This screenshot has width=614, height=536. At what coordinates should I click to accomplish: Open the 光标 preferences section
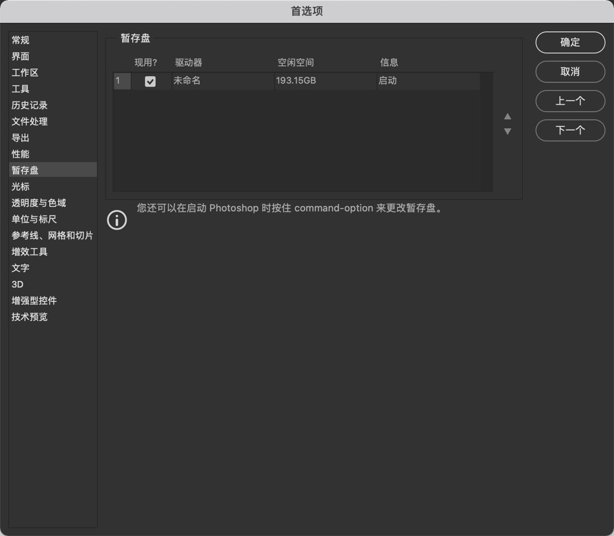tap(20, 186)
